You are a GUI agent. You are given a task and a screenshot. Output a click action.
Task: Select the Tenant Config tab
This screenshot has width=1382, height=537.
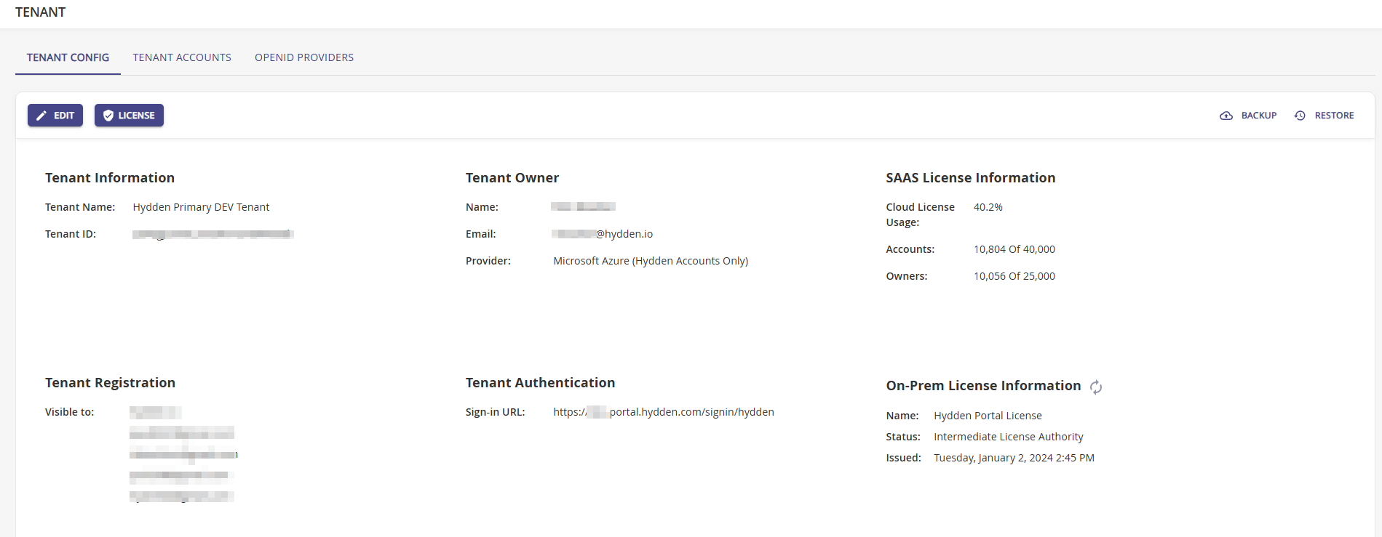(68, 57)
